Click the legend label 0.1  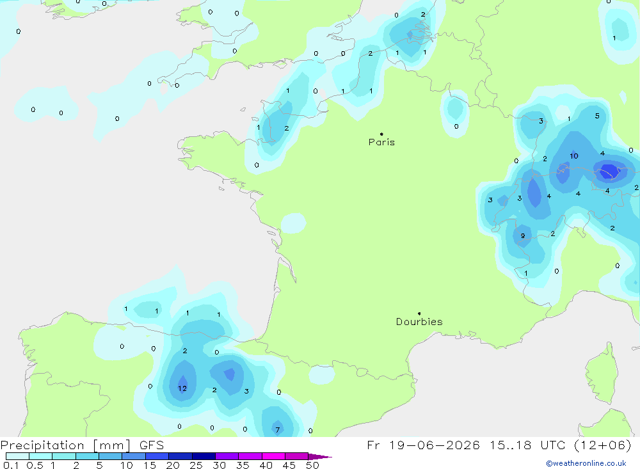coord(11,465)
